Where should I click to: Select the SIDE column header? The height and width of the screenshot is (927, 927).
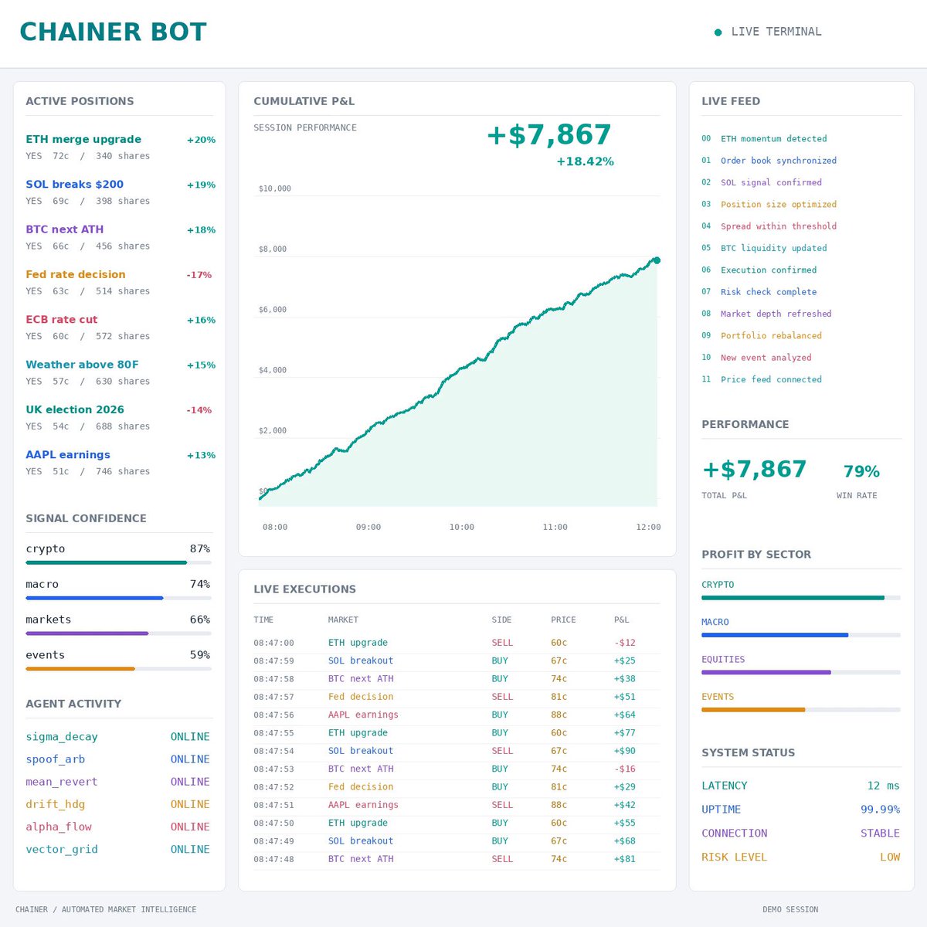pos(502,620)
